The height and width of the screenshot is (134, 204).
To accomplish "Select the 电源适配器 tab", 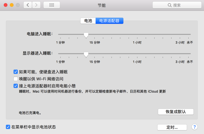I will (x=109, y=21).
